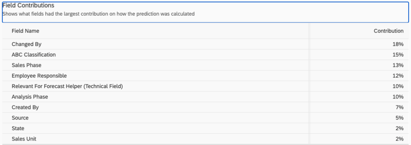
Task: Click the 13% contribution value
Action: 398,65
